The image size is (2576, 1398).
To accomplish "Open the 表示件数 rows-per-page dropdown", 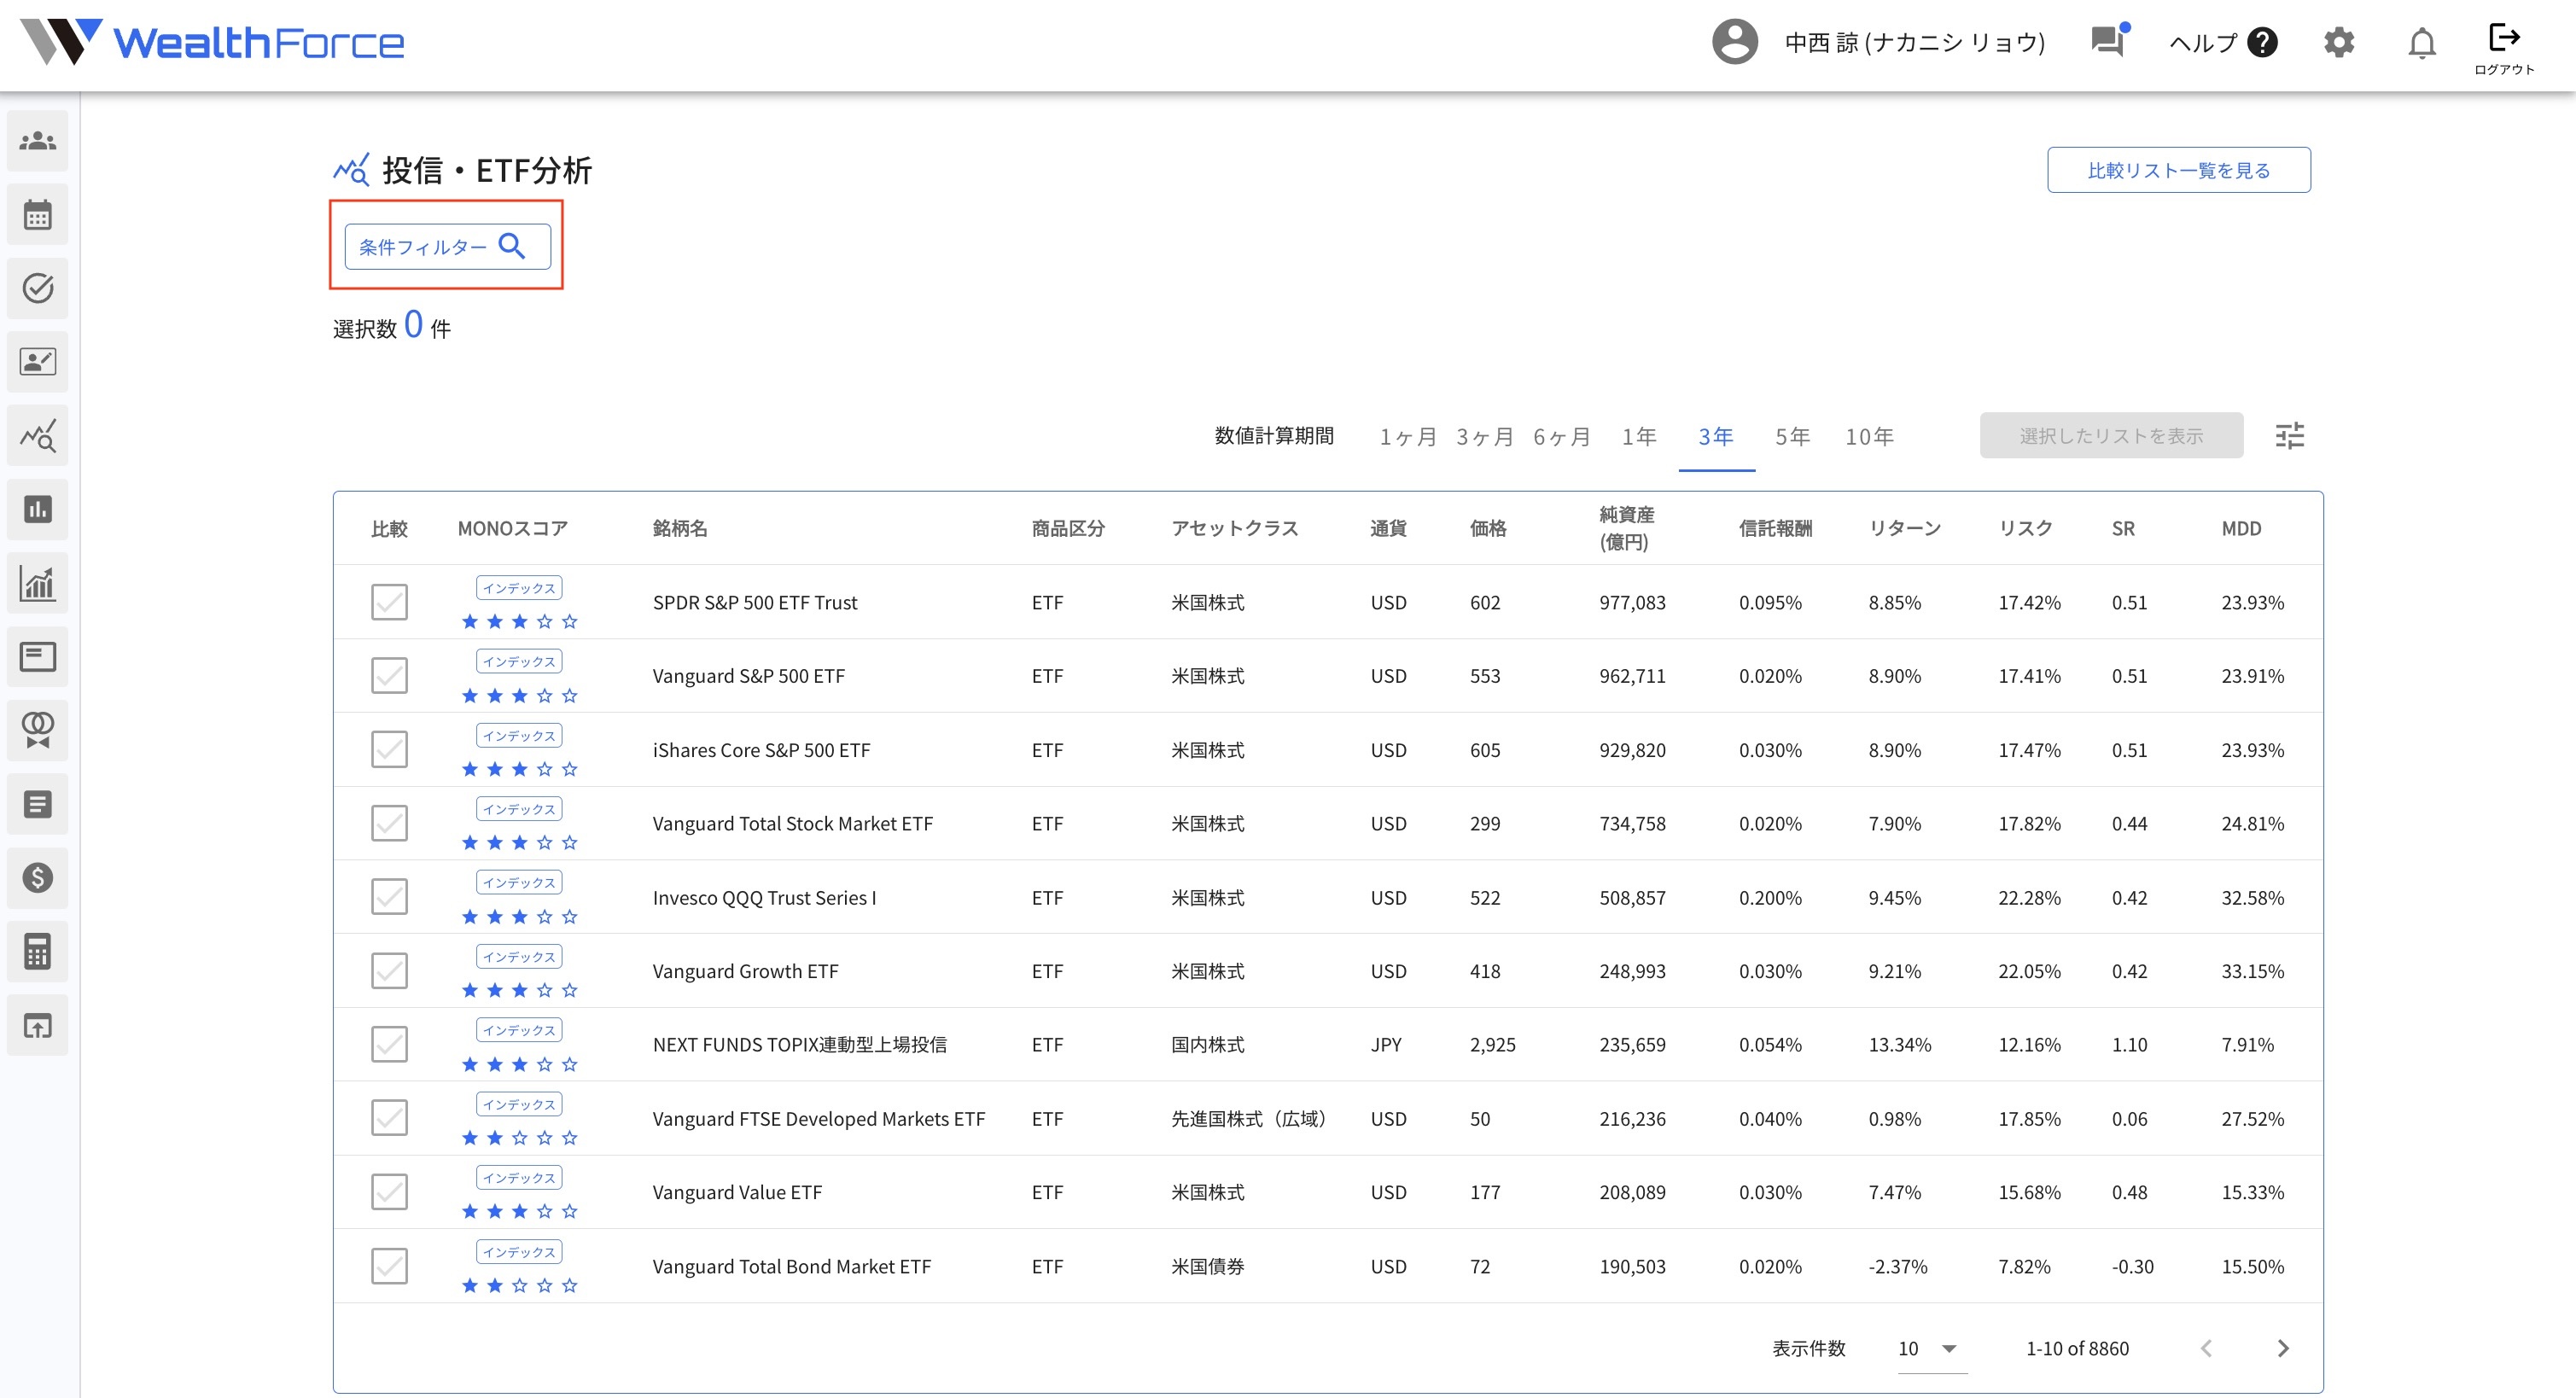I will click(x=1930, y=1348).
